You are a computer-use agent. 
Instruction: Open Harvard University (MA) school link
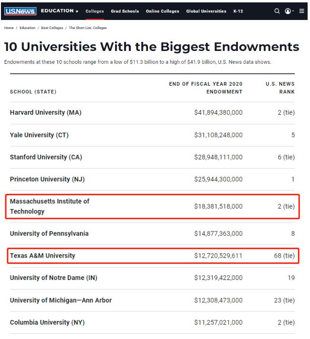46,112
